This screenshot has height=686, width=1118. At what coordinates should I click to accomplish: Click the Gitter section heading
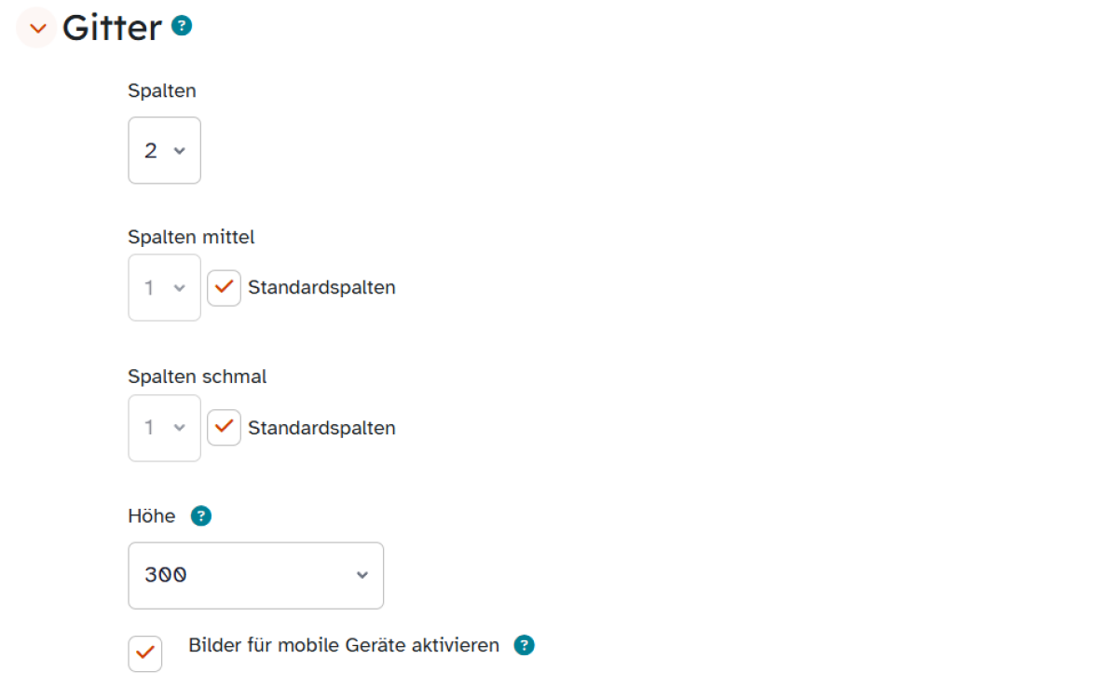coord(112,28)
